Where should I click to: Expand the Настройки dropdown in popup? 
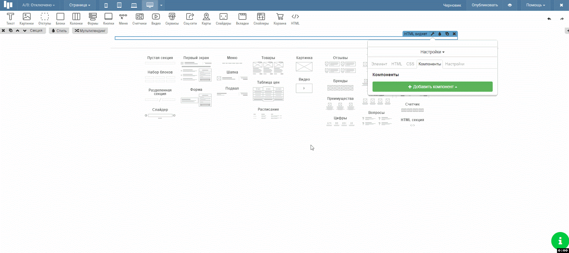pos(432,52)
